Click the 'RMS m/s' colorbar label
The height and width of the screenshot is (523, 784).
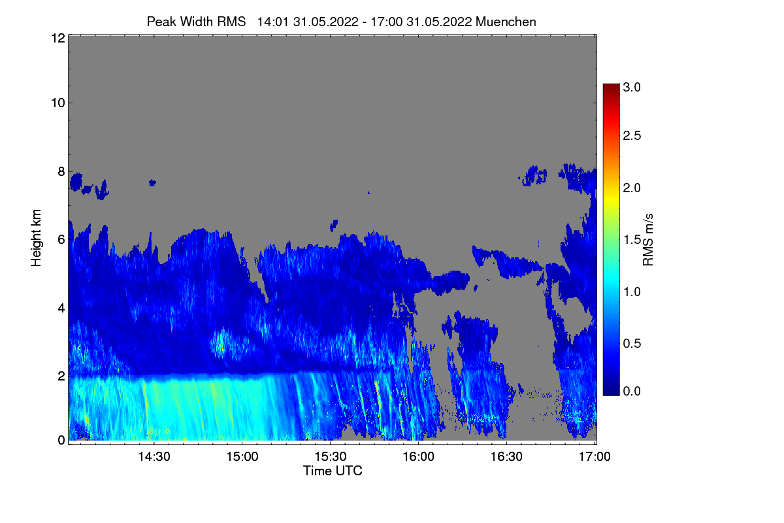click(648, 239)
